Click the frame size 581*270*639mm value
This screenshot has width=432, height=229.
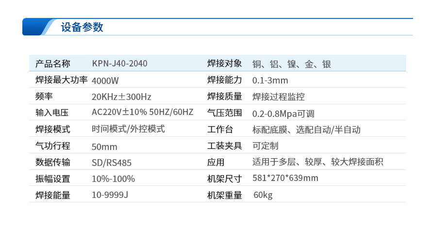285,178
